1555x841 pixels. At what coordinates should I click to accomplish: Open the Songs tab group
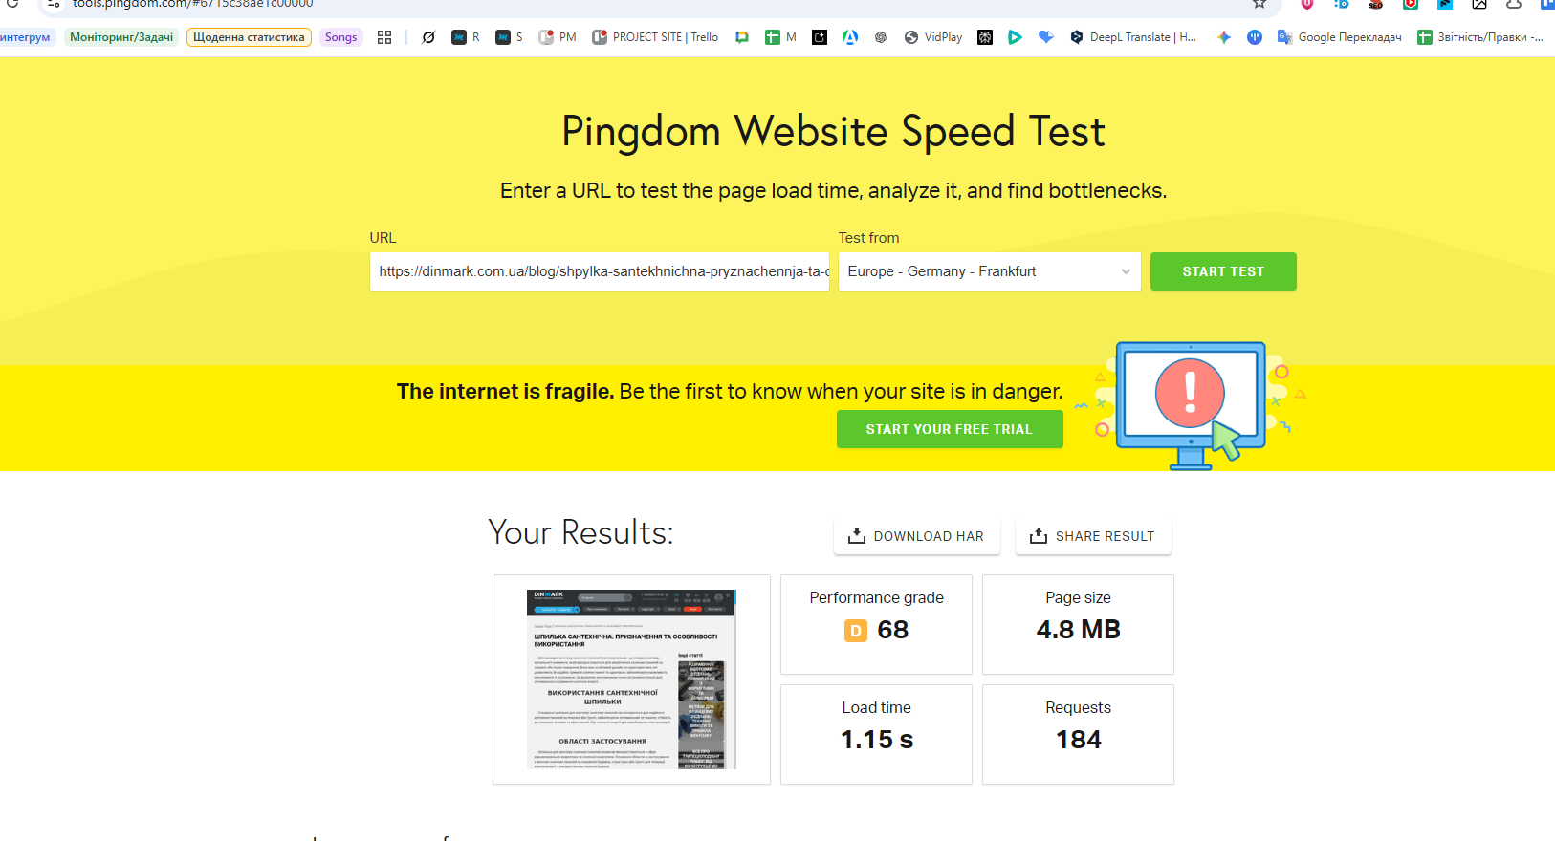tap(340, 37)
